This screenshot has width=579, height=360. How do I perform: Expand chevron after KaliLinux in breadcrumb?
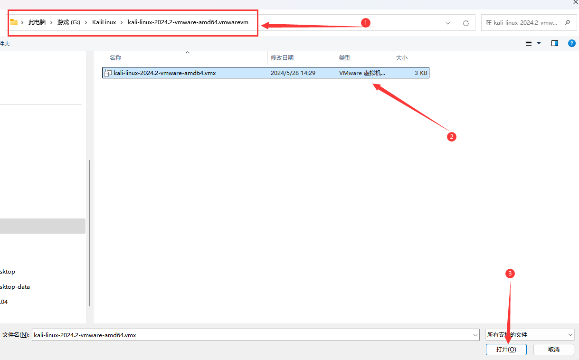122,22
